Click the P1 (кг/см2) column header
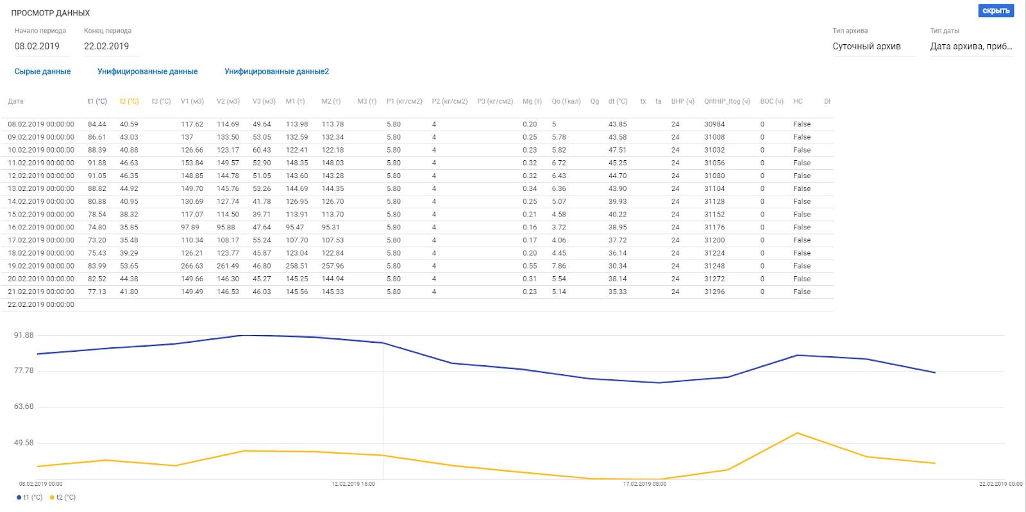This screenshot has width=1026, height=512. click(x=405, y=101)
